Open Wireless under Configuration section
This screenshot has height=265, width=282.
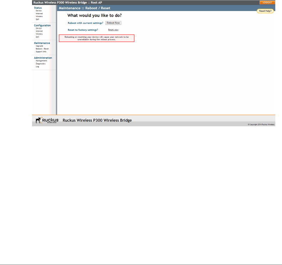39,34
